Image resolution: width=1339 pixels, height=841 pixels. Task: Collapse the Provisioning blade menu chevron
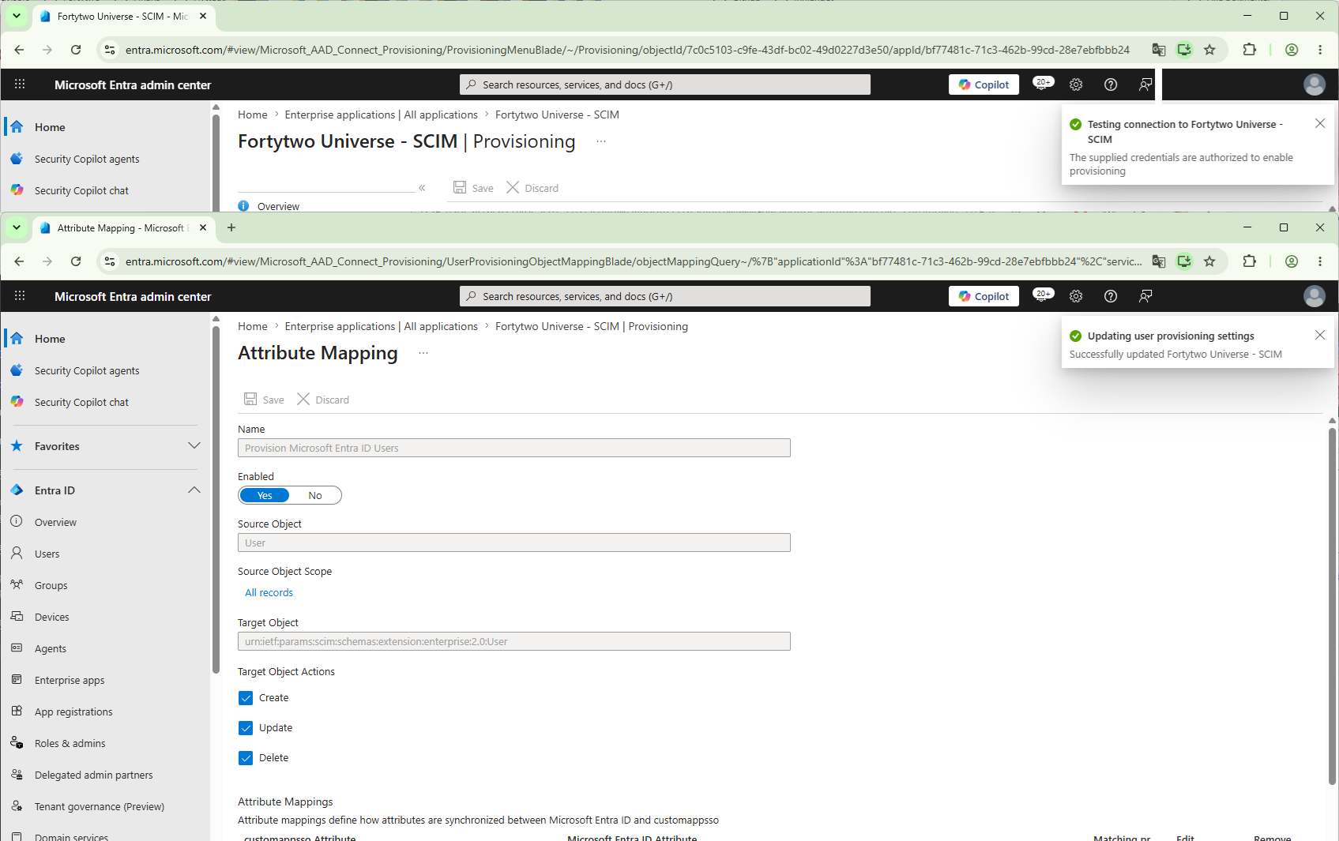(422, 188)
